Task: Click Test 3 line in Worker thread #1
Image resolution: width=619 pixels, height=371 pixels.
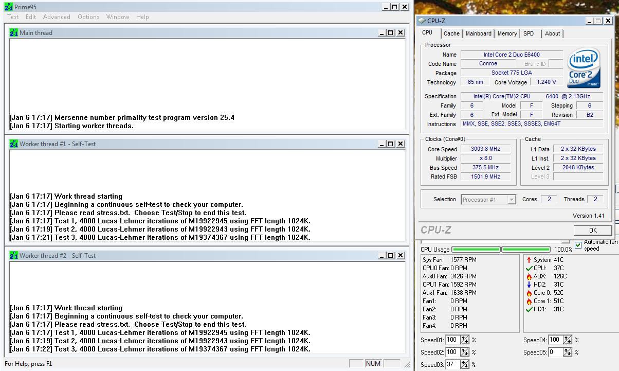Action: click(160, 237)
